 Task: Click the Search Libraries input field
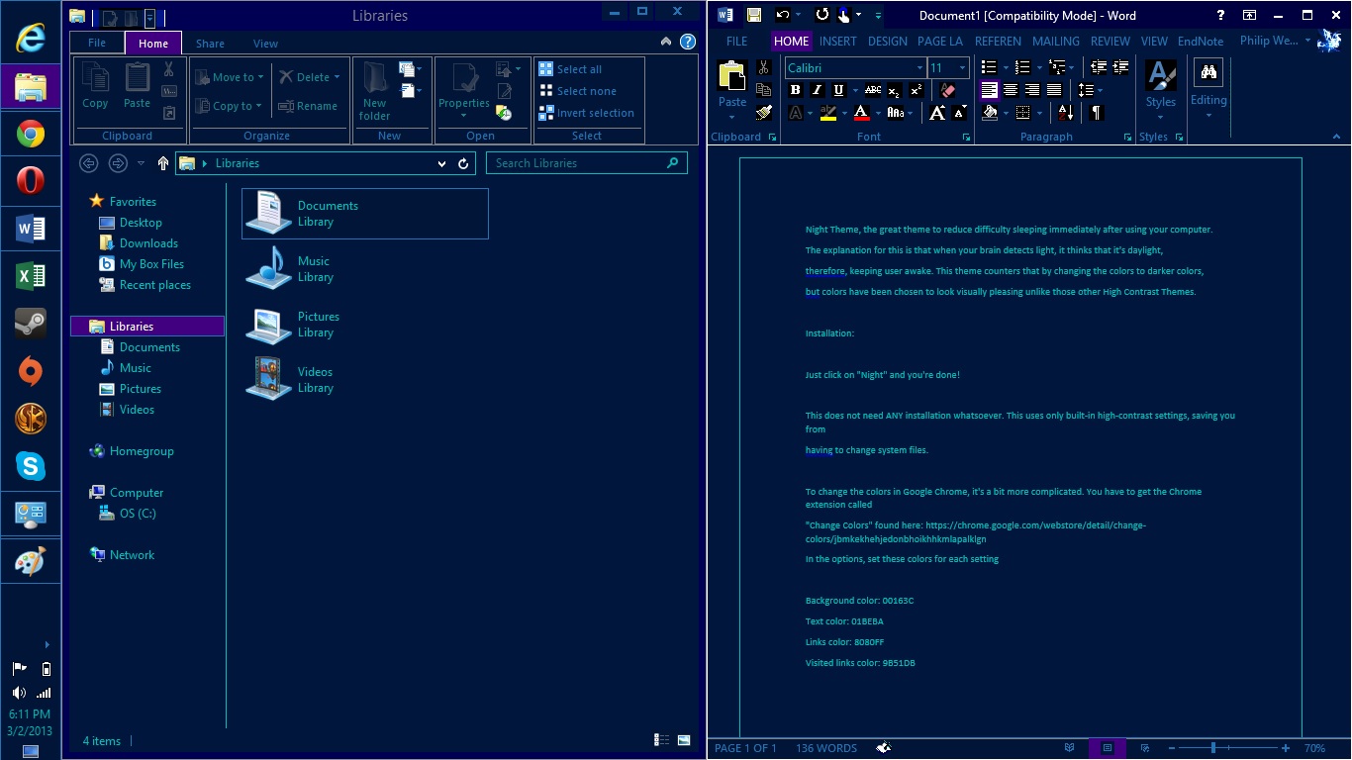[x=586, y=163]
